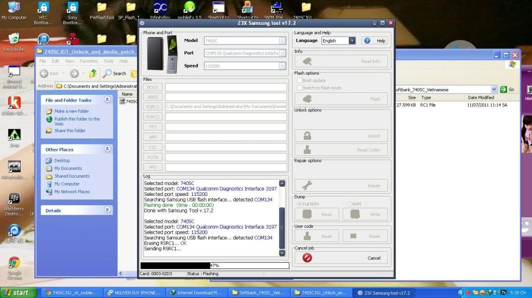This screenshot has height=298, width=532.
Task: Click the Forward arrow in Explorer toolbar
Action: point(74,73)
